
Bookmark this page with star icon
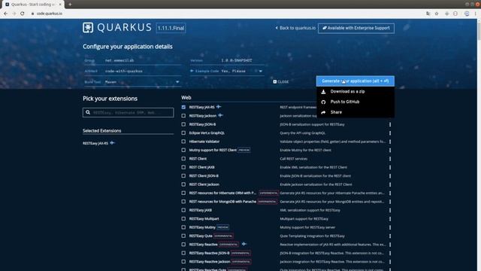[x=437, y=14]
